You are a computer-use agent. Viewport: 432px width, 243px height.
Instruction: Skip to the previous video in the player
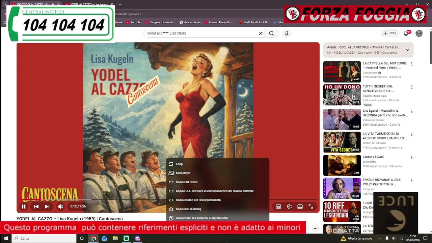click(36, 207)
